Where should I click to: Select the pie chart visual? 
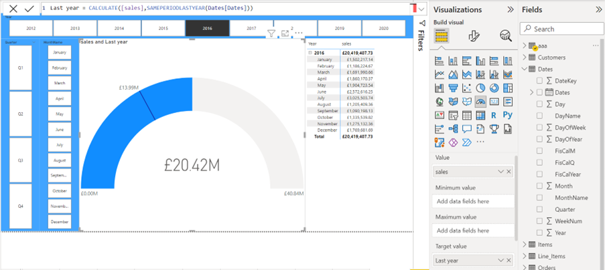click(480, 88)
